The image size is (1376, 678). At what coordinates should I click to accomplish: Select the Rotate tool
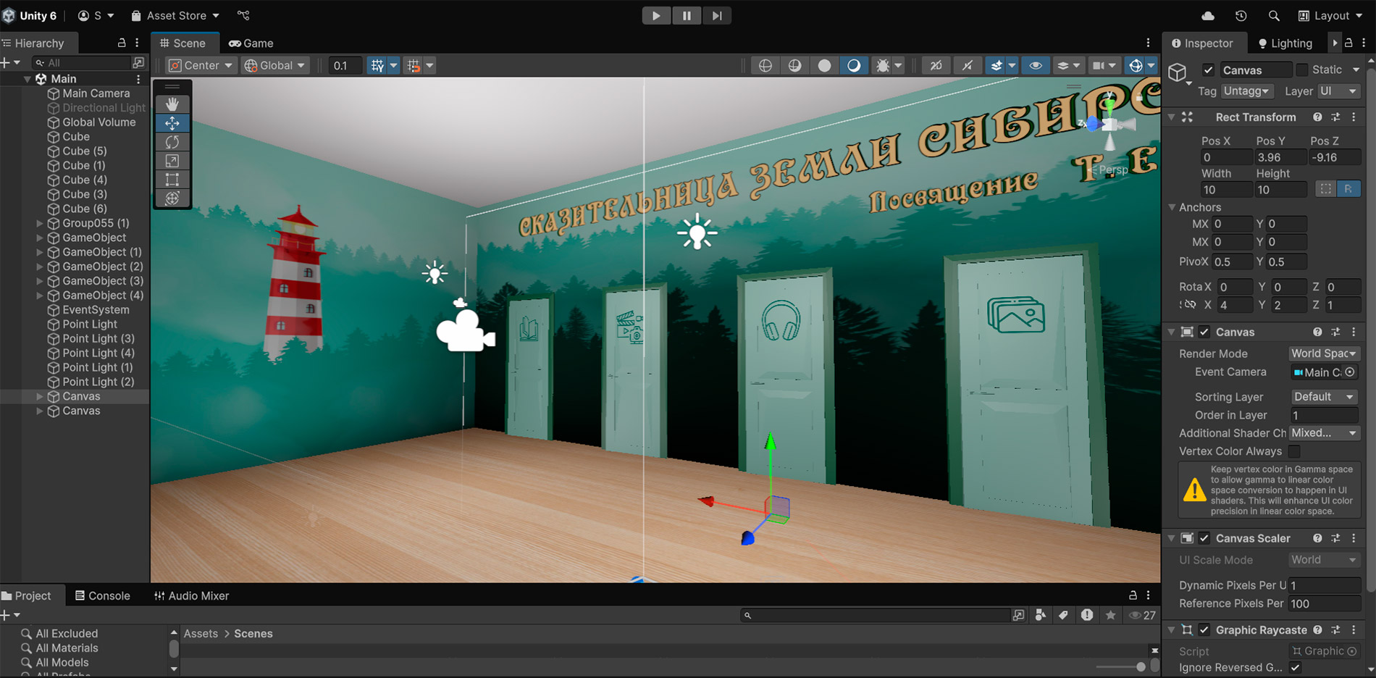click(172, 142)
